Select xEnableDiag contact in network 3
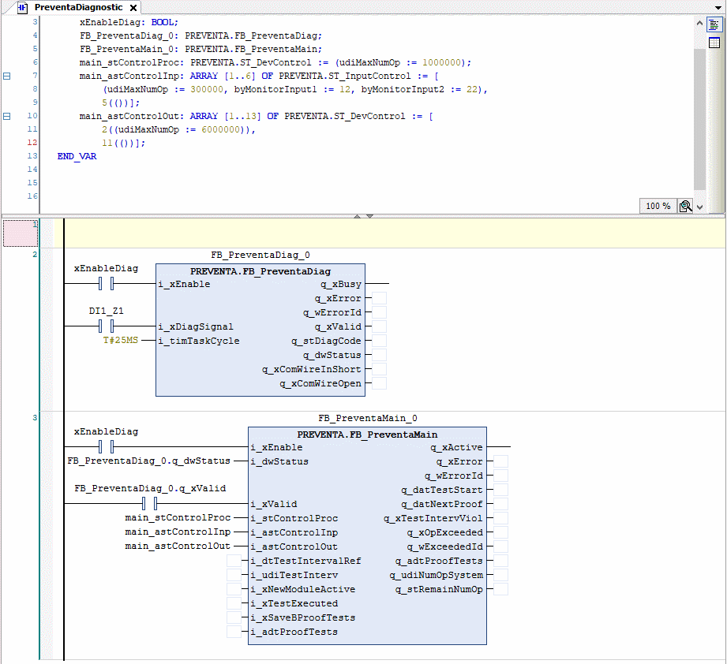 point(107,447)
